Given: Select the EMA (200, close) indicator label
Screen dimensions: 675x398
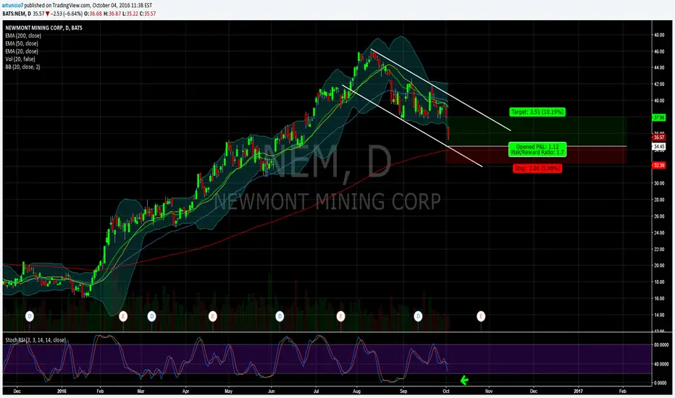Looking at the screenshot, I should [23, 35].
